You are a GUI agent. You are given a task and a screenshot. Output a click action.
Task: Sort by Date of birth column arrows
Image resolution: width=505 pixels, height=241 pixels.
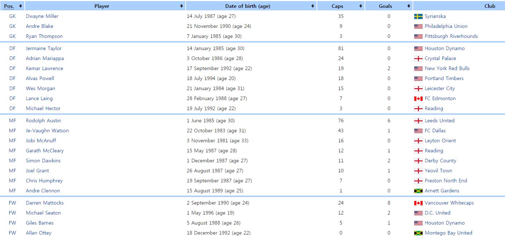click(313, 6)
